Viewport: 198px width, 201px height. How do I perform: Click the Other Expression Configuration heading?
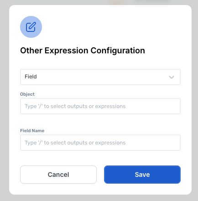tap(83, 51)
